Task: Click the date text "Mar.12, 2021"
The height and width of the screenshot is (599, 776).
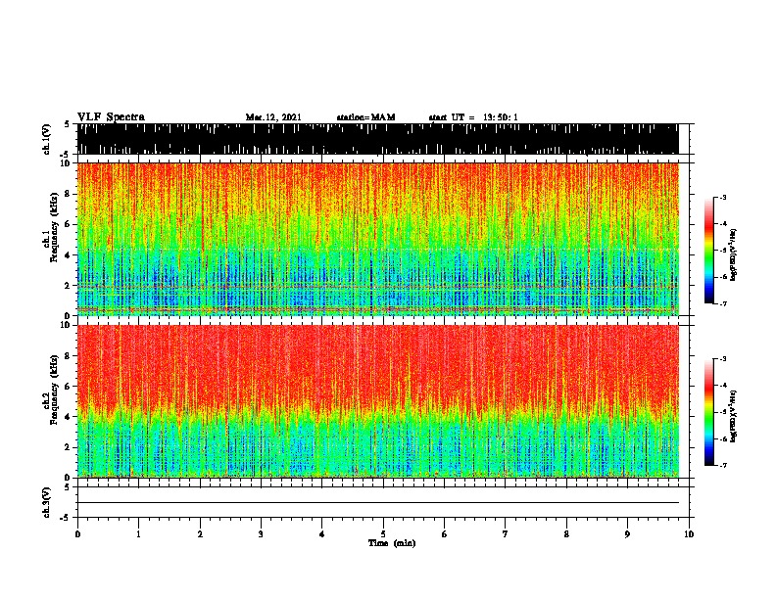Action: click(273, 117)
